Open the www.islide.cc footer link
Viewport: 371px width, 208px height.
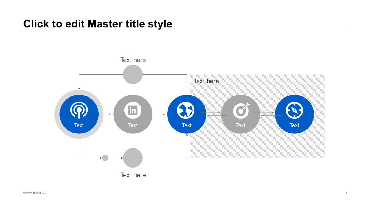(35, 192)
